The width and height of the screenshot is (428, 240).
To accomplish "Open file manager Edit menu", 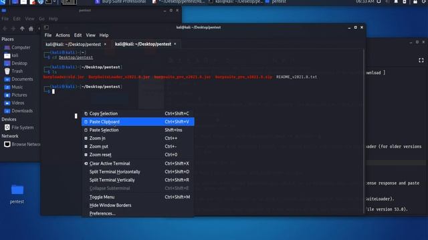I will click(17, 19).
